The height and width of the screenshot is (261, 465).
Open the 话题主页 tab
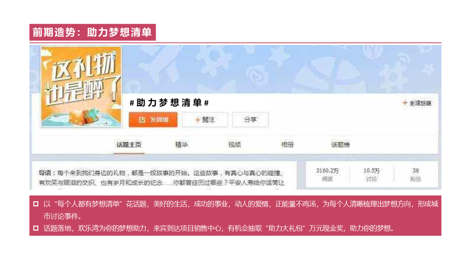click(129, 145)
